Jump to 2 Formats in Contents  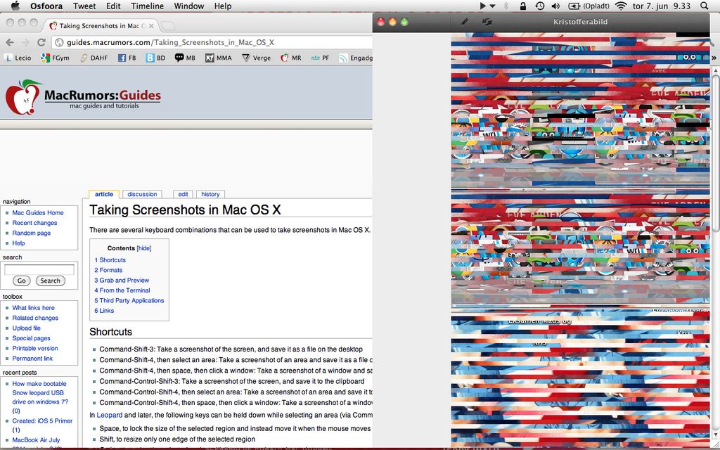click(x=108, y=270)
